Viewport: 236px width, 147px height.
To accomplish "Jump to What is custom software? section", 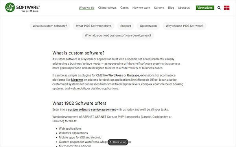I will (50, 26).
